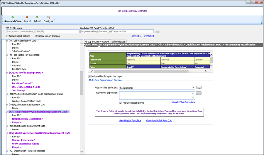Click the tree panel vertical scrollbar thumb
Image resolution: width=264 pixels, height=155 pixels.
coord(82,83)
